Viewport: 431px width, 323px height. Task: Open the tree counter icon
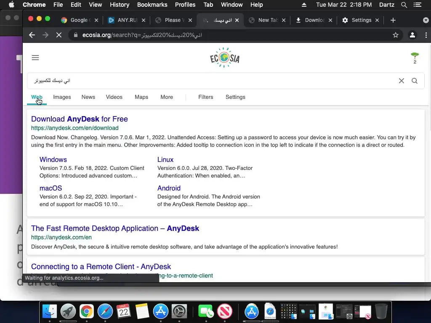pos(415,58)
